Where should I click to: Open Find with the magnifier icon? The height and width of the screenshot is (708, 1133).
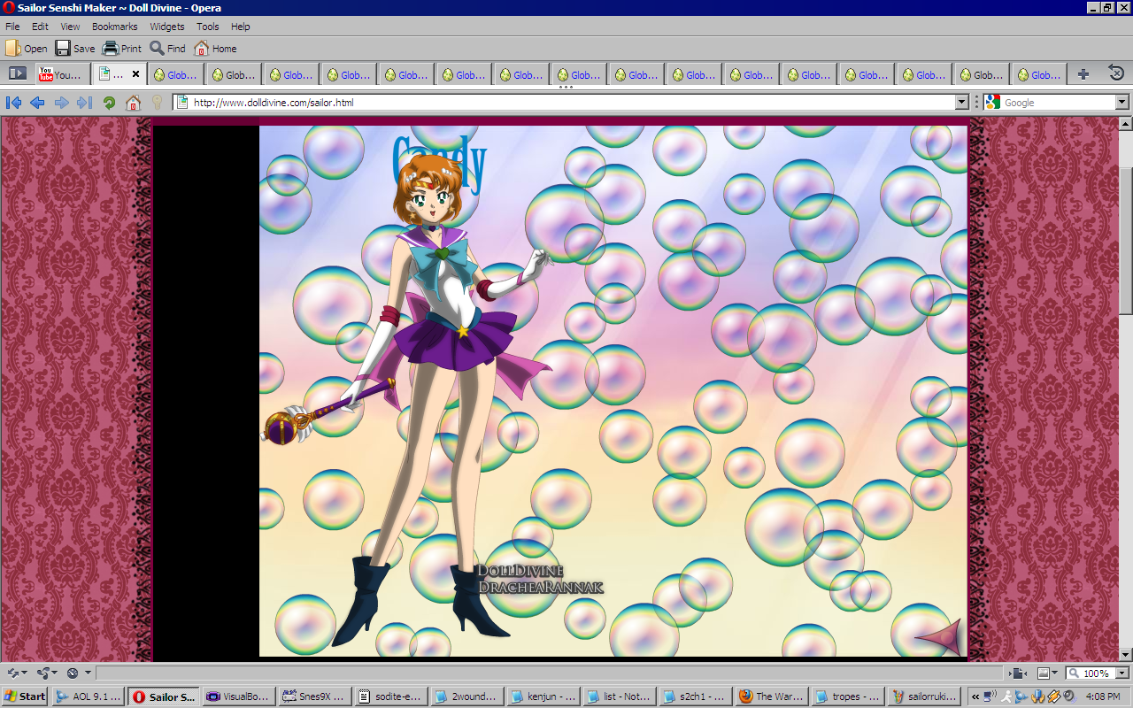(157, 49)
